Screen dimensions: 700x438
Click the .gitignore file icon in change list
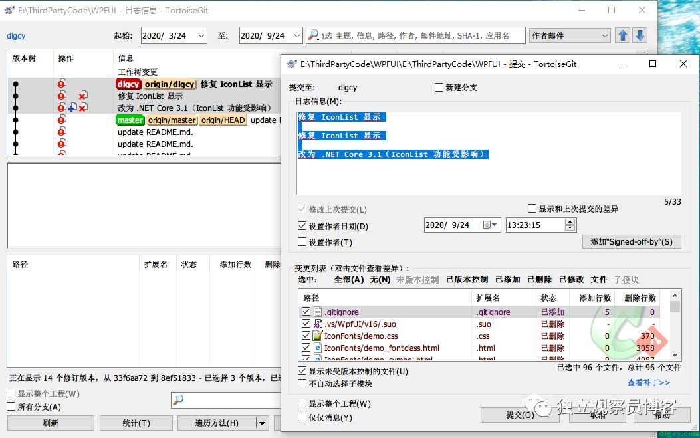pyautogui.click(x=317, y=312)
